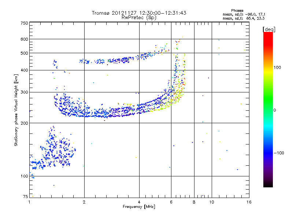Click the x-axis tick label "4"
This screenshot has width=293, height=220.
coord(139,202)
